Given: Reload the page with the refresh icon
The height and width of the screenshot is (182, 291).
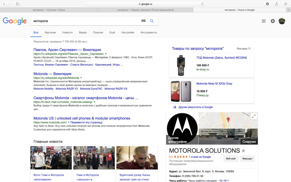Looking at the screenshot, I should tap(202, 4).
